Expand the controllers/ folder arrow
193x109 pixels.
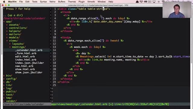click(x=7, y=28)
